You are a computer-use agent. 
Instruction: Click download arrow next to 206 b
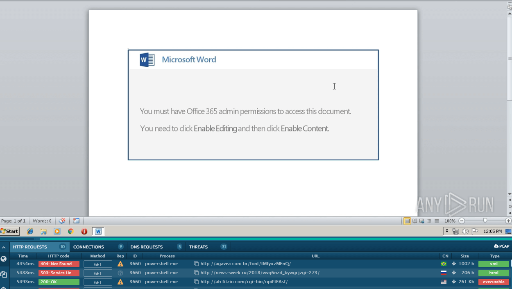pyautogui.click(x=454, y=273)
